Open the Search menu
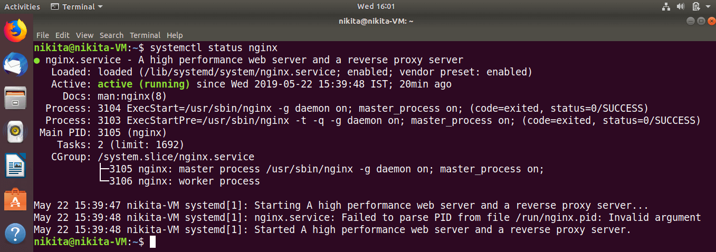This screenshot has height=252, width=716. coord(111,35)
